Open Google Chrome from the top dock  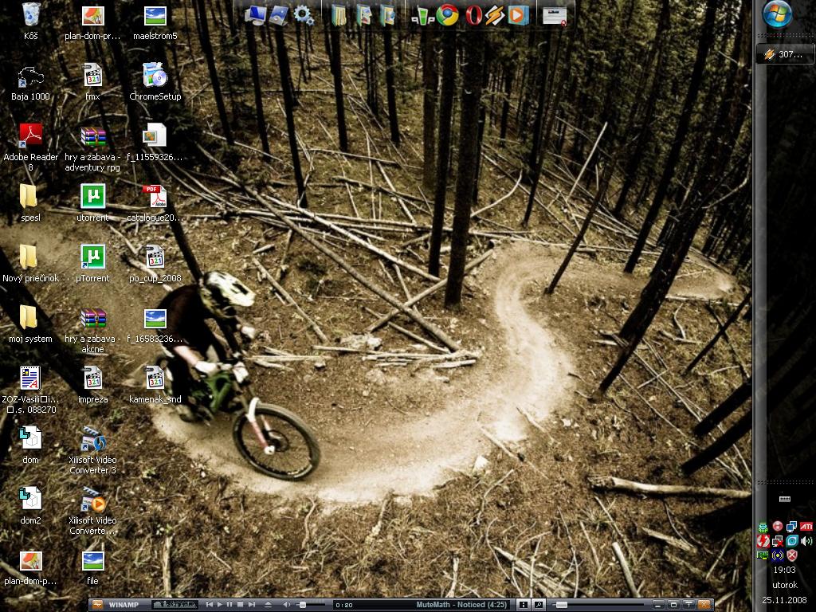(448, 14)
